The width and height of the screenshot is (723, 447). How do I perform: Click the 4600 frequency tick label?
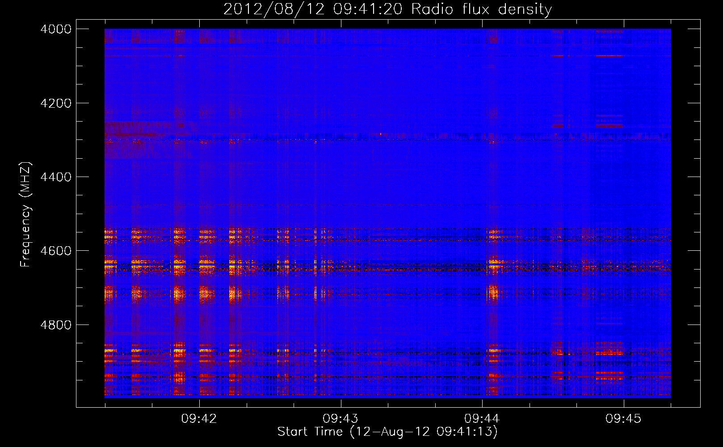pos(56,251)
